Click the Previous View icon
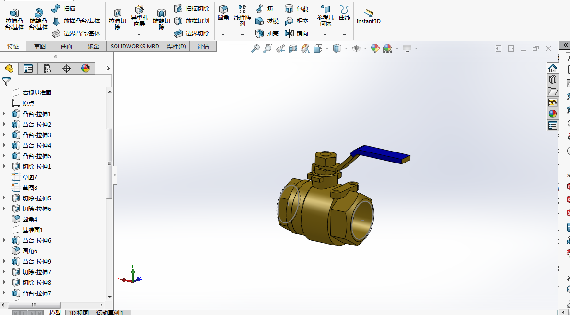 280,48
